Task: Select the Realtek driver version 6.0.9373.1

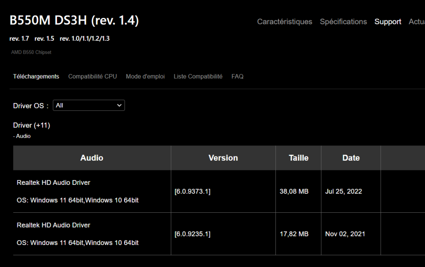Action: click(193, 192)
